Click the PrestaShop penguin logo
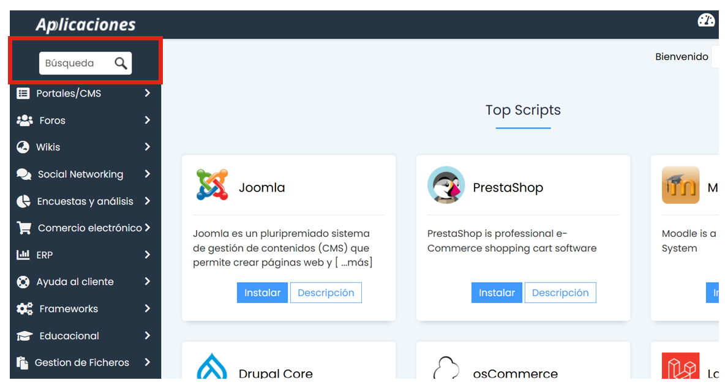The height and width of the screenshot is (391, 728). pyautogui.click(x=446, y=185)
